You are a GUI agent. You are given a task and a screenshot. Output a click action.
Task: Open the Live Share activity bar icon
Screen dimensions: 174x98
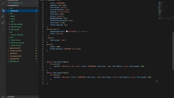coord(3,29)
